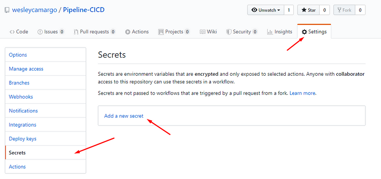
Task: Open Actions settings in sidebar
Action: pos(45,167)
